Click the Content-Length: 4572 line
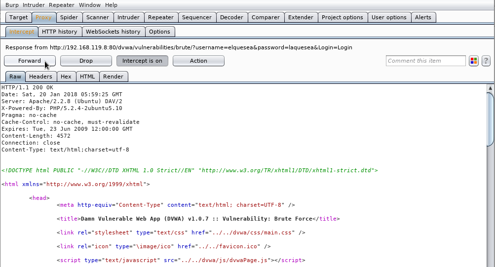The image size is (495, 267). click(x=36, y=136)
